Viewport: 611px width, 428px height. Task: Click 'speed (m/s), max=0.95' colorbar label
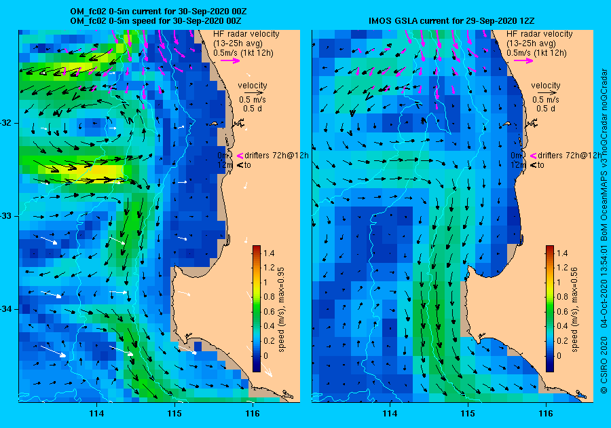point(281,310)
